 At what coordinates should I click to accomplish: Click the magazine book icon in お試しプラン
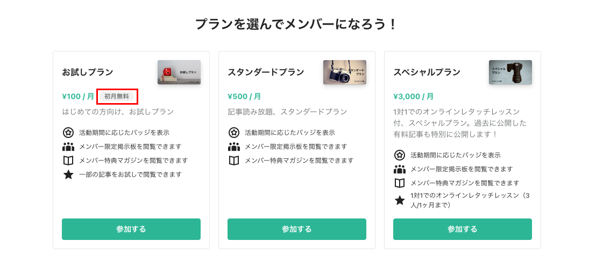[x=68, y=160]
